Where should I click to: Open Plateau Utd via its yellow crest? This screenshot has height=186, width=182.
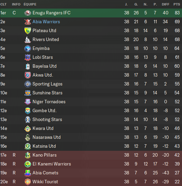click(x=28, y=31)
